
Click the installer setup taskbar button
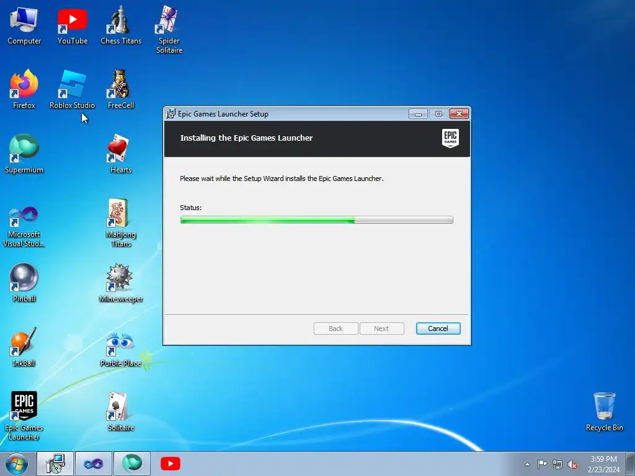point(55,464)
